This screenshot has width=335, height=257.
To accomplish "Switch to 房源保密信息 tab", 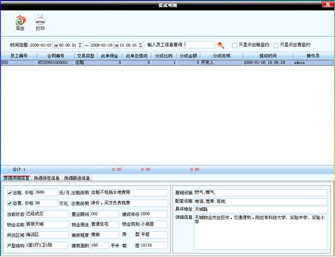I will (47, 178).
